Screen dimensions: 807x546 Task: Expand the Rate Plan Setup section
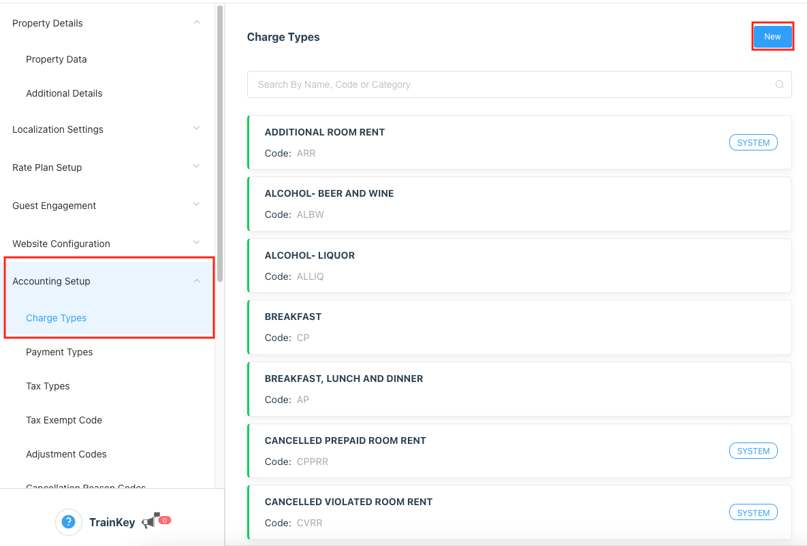197,167
